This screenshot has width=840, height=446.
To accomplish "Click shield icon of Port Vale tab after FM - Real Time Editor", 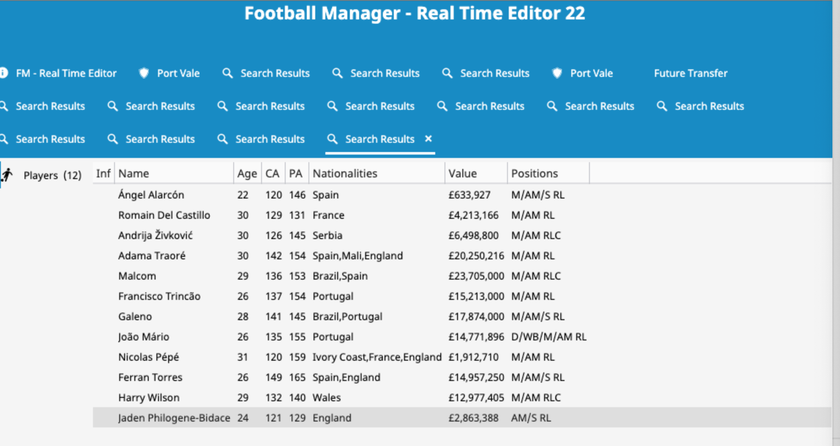I will click(x=144, y=73).
